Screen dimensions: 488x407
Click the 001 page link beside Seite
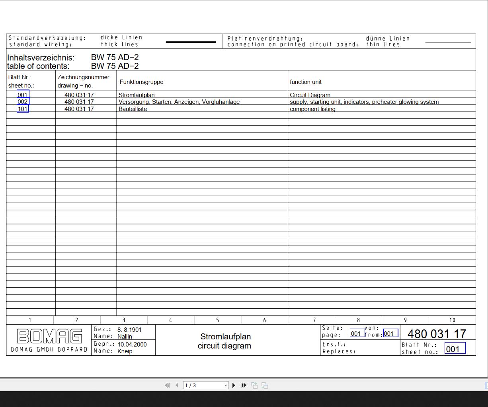tap(357, 333)
